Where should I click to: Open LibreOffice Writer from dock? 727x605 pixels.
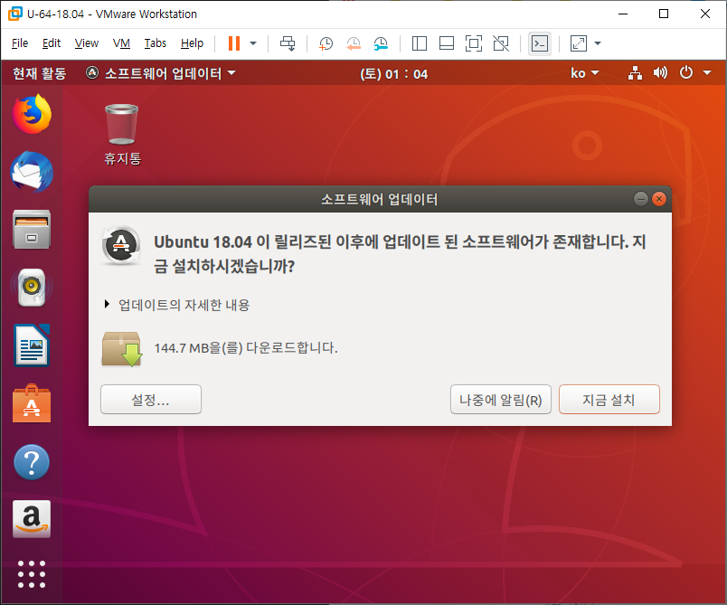(x=32, y=345)
